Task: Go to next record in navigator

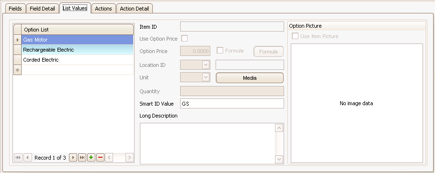Action: pos(73,158)
